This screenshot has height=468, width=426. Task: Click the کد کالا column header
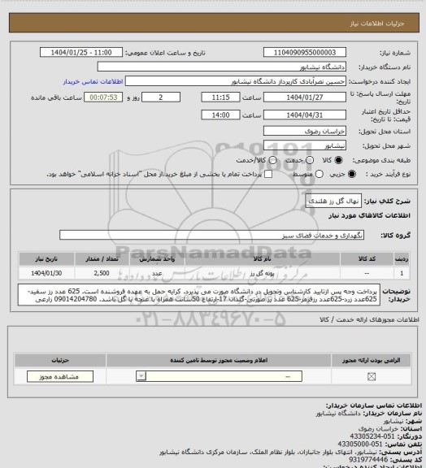click(x=367, y=259)
